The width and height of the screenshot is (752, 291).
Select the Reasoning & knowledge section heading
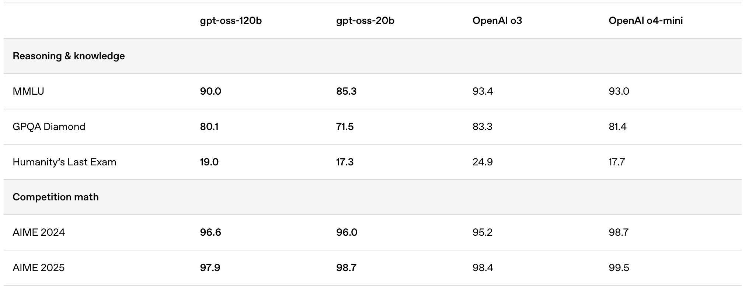click(69, 56)
